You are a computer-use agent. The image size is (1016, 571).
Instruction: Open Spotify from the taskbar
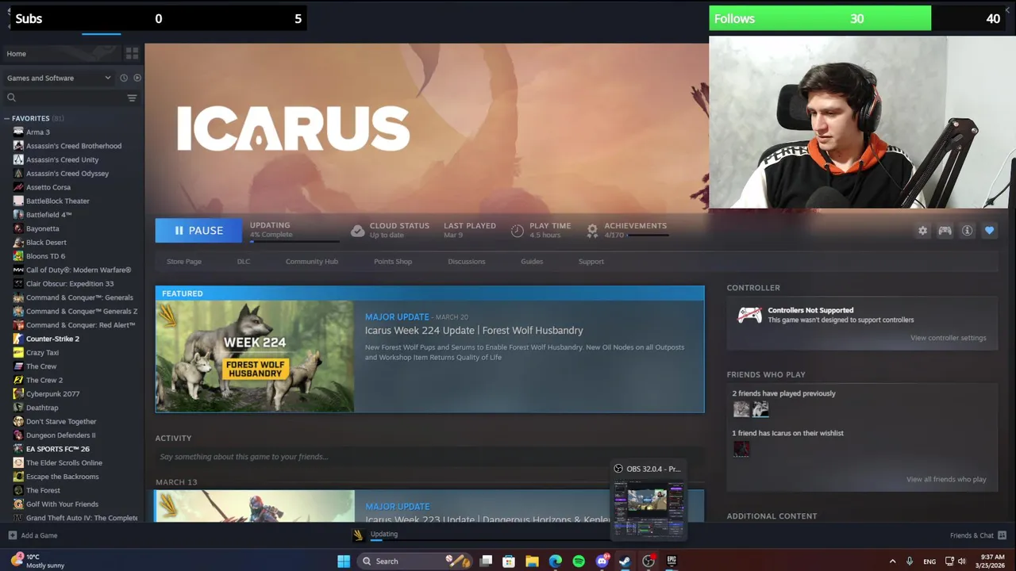tap(579, 561)
